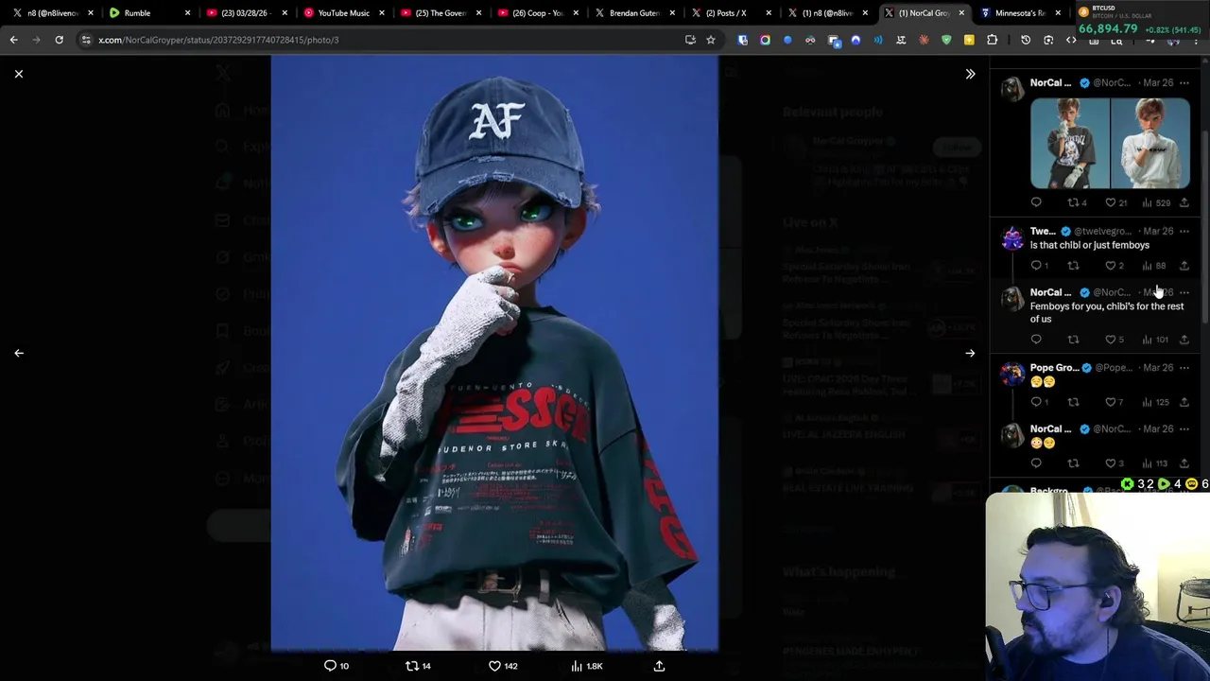
Task: Reply to the 'Is that chibi or just femboys' post
Action: (x=1039, y=266)
